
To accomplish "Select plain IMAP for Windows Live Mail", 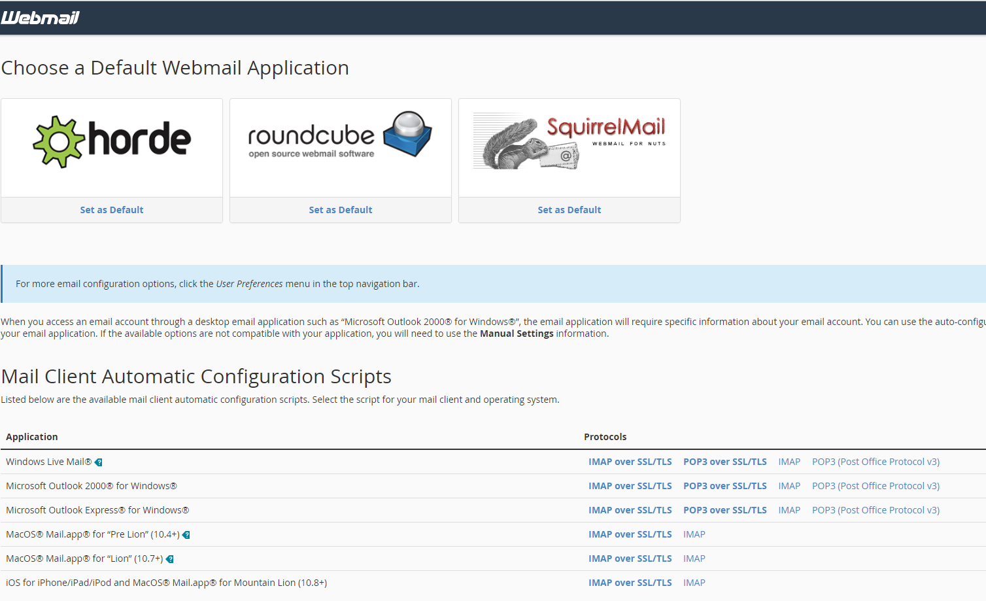I will [x=789, y=462].
